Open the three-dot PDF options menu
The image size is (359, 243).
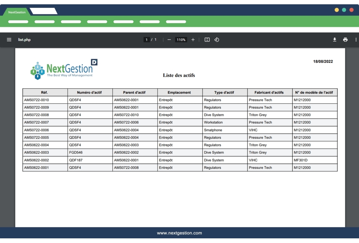coord(356,39)
